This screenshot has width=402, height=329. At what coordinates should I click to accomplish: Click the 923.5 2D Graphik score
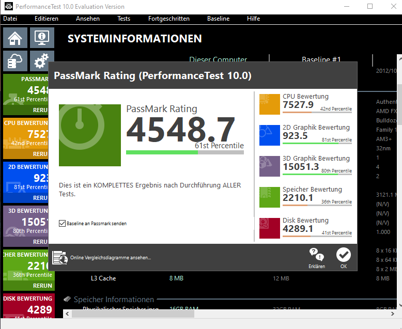point(295,136)
